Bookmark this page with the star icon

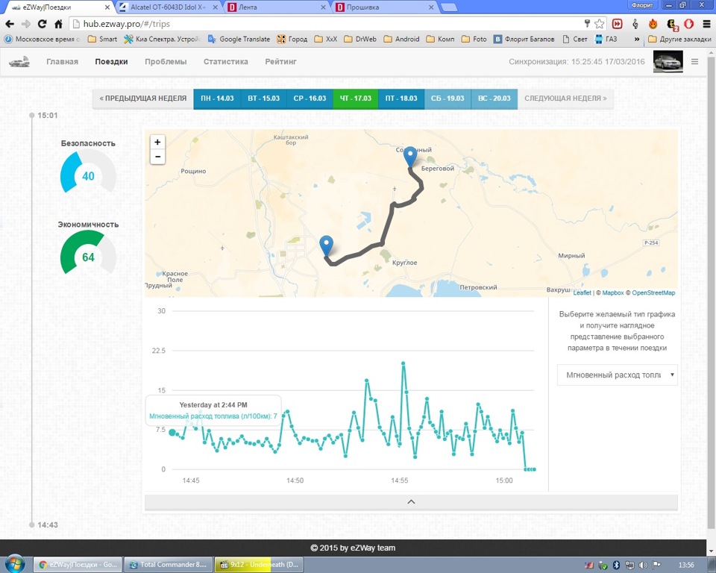point(599,24)
